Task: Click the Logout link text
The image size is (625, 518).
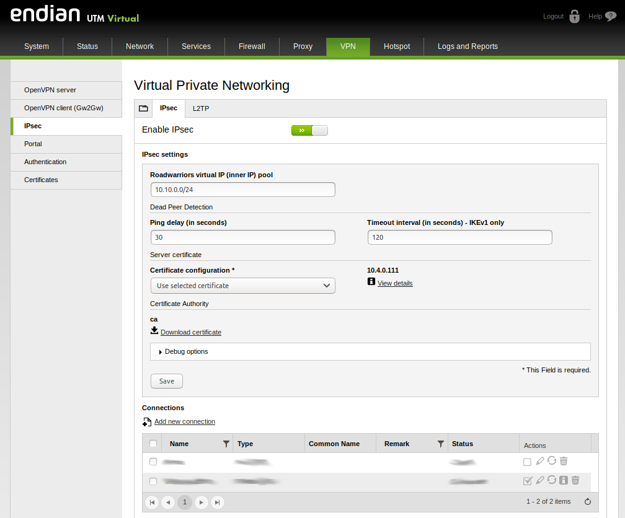Action: tap(553, 16)
